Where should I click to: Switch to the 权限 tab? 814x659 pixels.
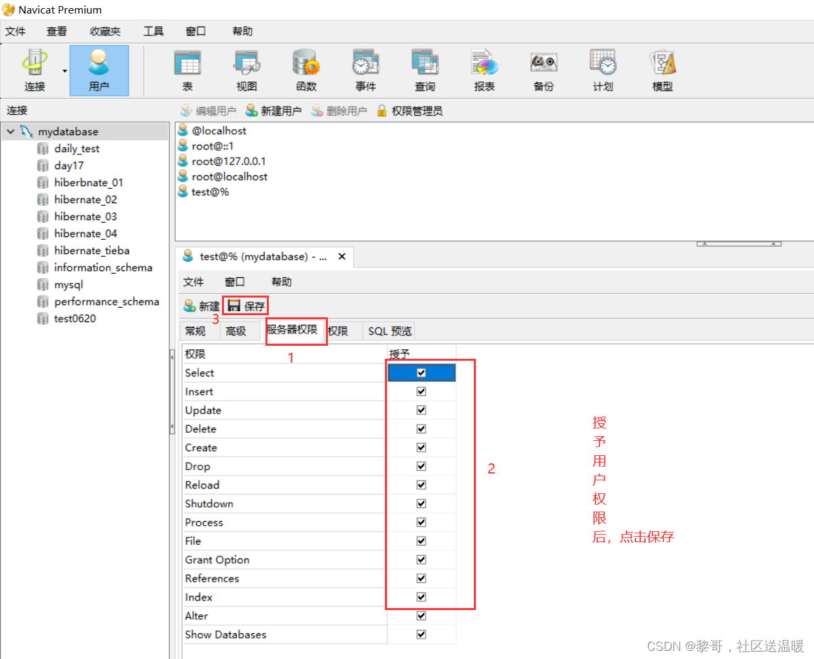click(x=338, y=332)
